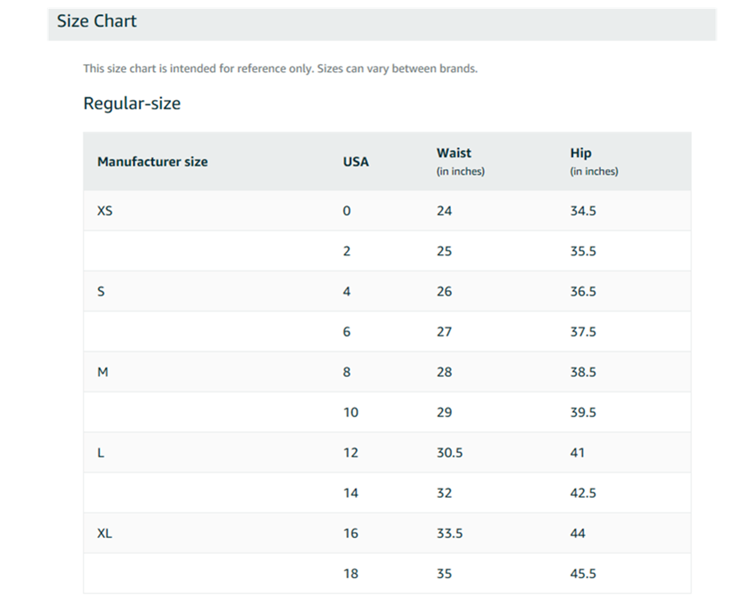Click USA size 10 cell

click(350, 413)
